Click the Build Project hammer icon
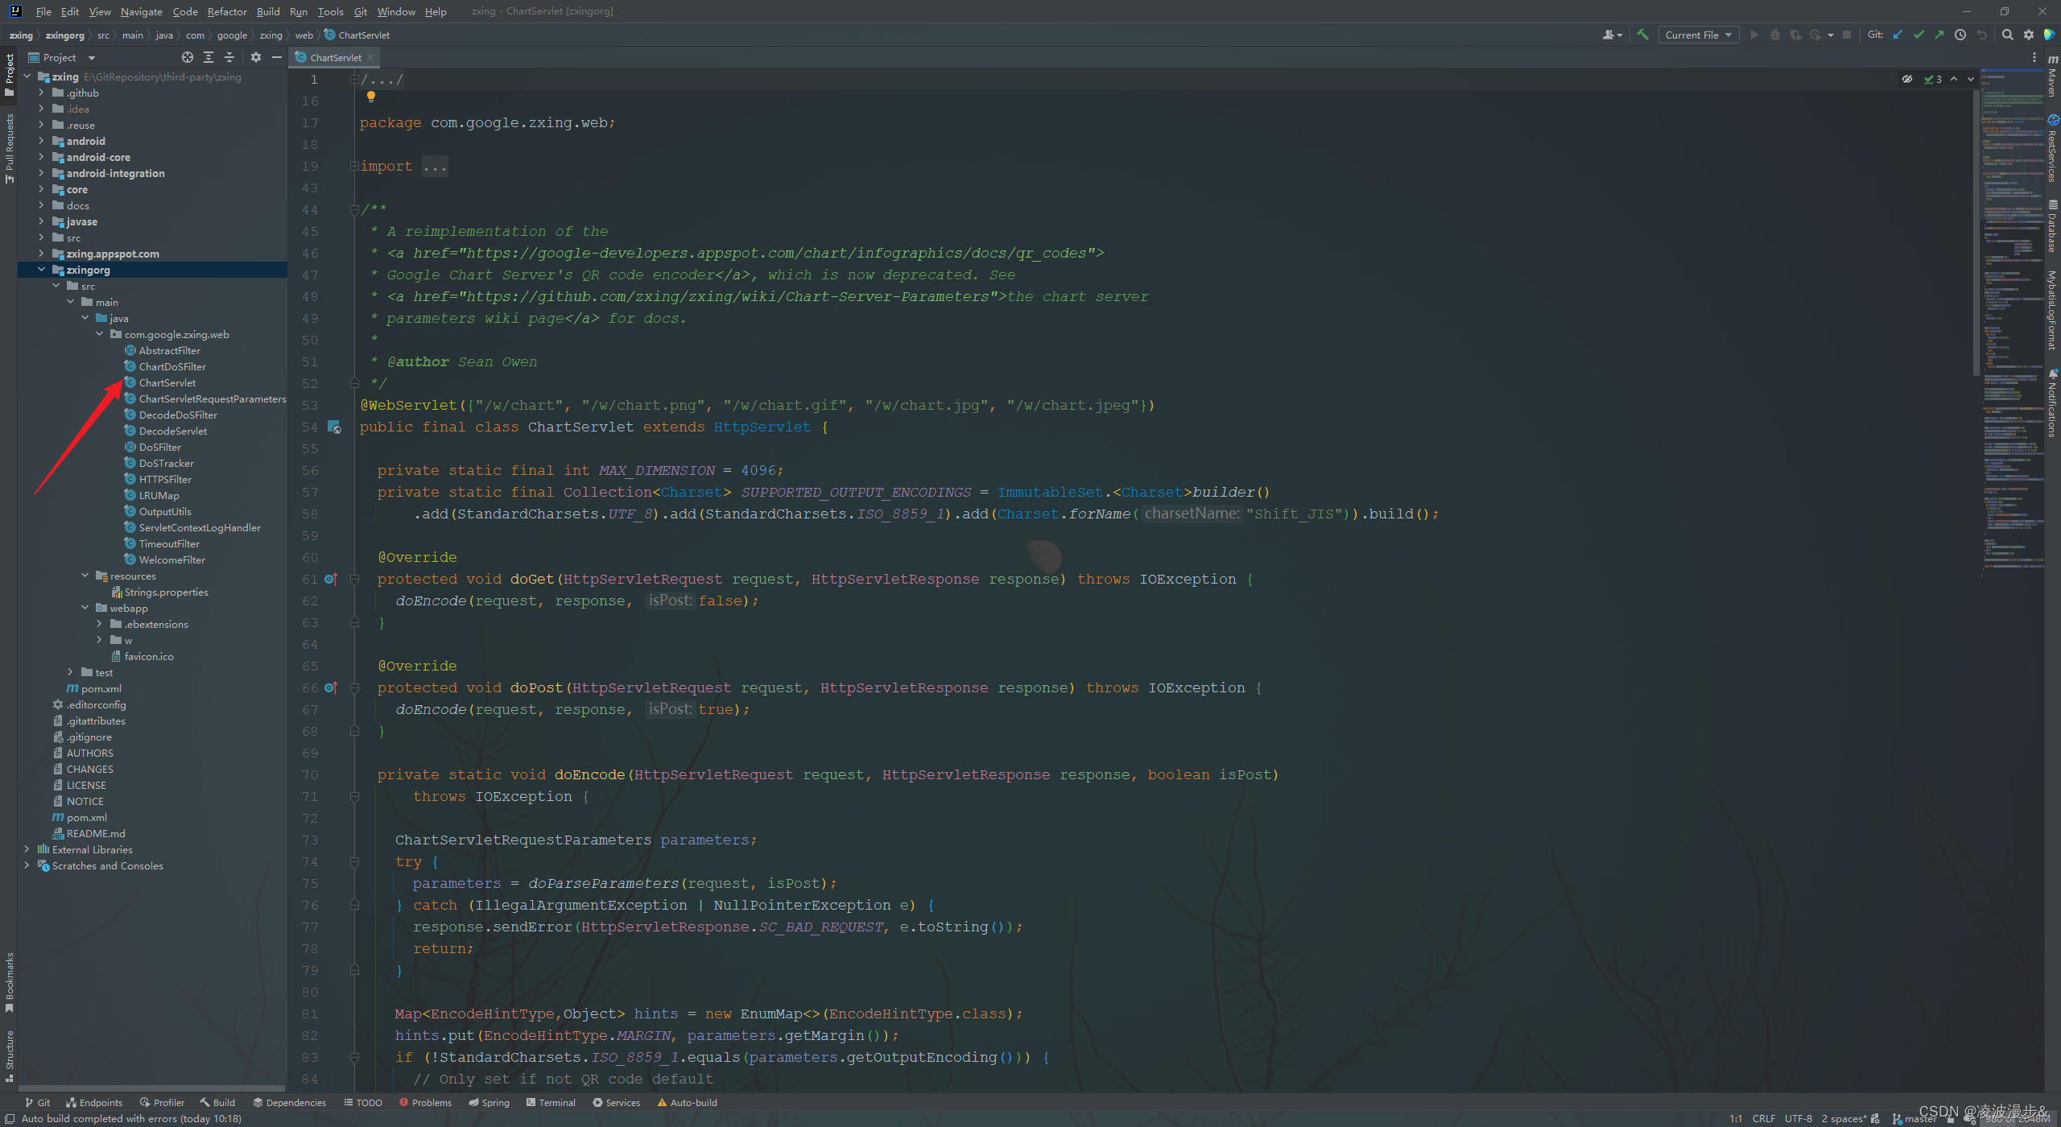 pyautogui.click(x=1642, y=35)
